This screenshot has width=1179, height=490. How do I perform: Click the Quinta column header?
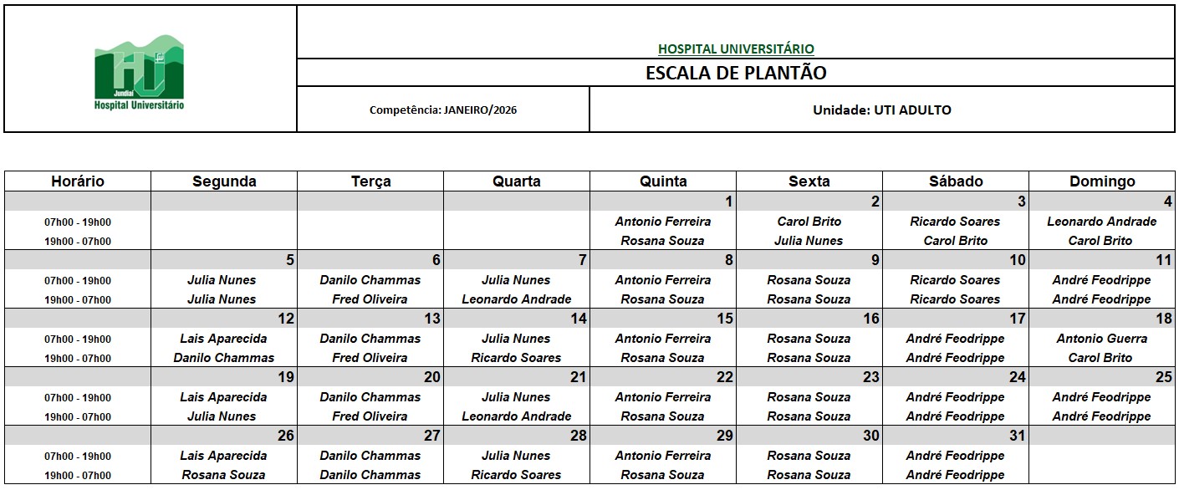pos(663,181)
